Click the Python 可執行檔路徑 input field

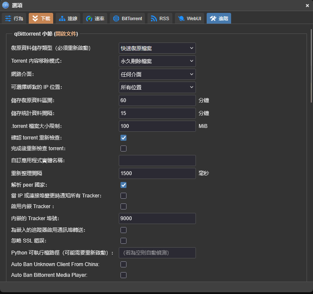157,253
